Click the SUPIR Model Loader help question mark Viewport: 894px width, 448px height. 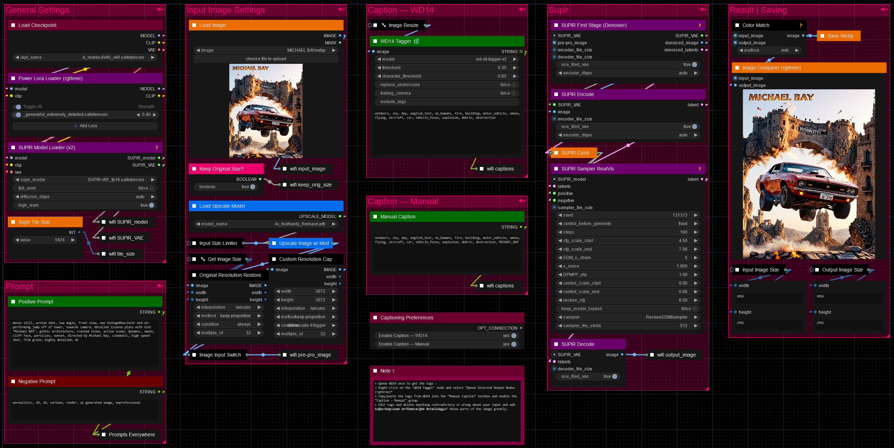tap(157, 147)
